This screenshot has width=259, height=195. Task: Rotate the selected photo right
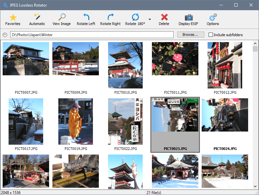(x=110, y=20)
